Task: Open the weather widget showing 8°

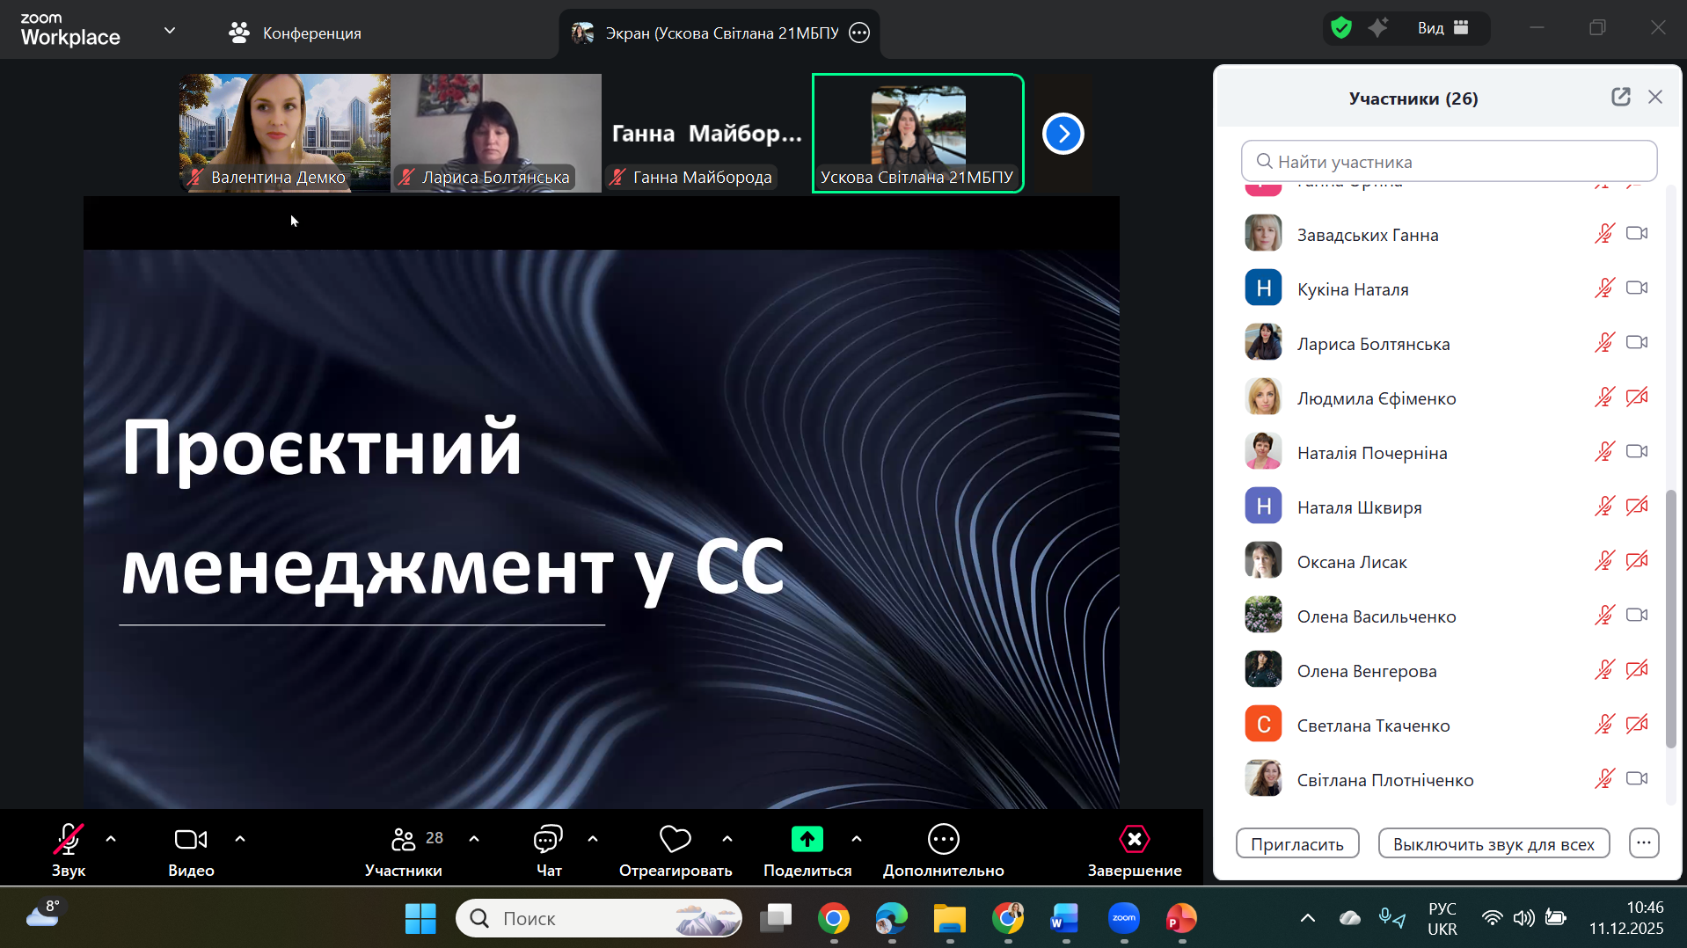Action: [42, 915]
